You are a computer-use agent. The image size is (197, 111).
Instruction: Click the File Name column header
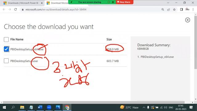pyautogui.click(x=17, y=39)
